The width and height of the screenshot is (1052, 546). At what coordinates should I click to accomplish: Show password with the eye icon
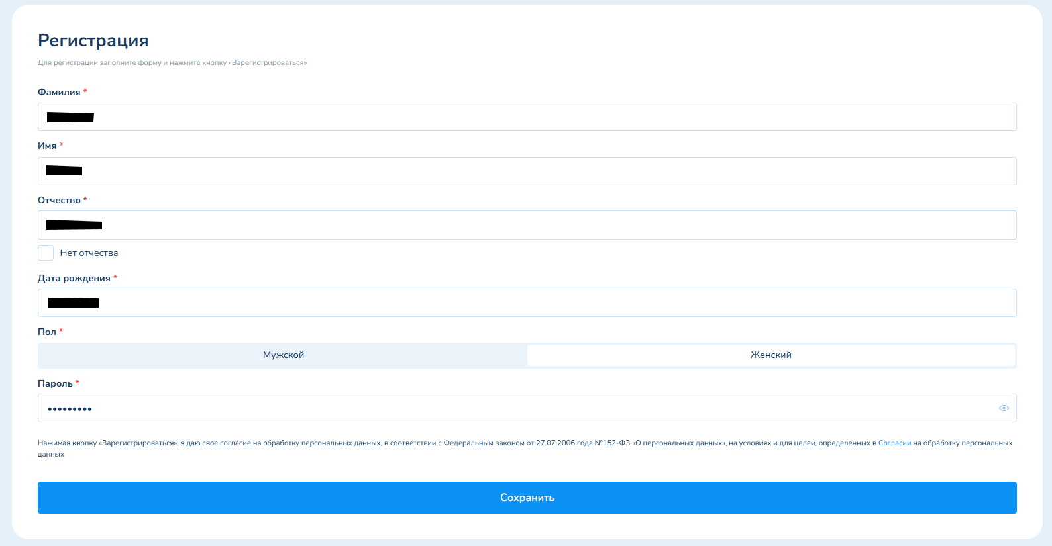click(x=1004, y=408)
